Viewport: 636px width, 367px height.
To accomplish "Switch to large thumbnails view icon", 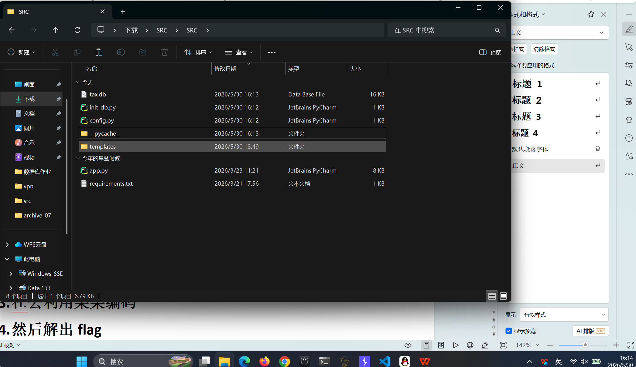I will point(503,296).
